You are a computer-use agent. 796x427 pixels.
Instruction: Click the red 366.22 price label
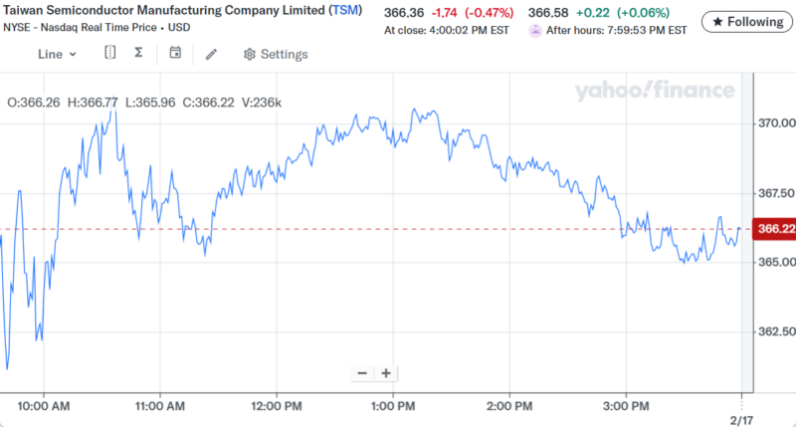click(775, 229)
